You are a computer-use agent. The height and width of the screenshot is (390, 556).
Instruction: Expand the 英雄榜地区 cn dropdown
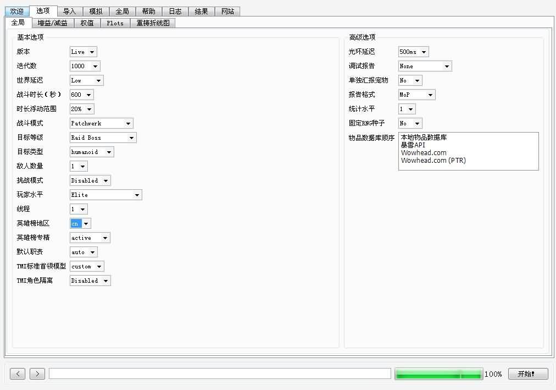pyautogui.click(x=80, y=223)
